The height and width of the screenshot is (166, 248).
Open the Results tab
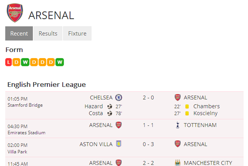point(48,34)
